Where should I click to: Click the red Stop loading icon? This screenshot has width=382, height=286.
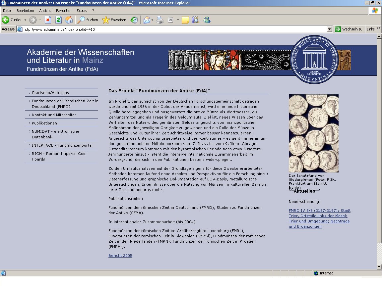pyautogui.click(x=48, y=20)
